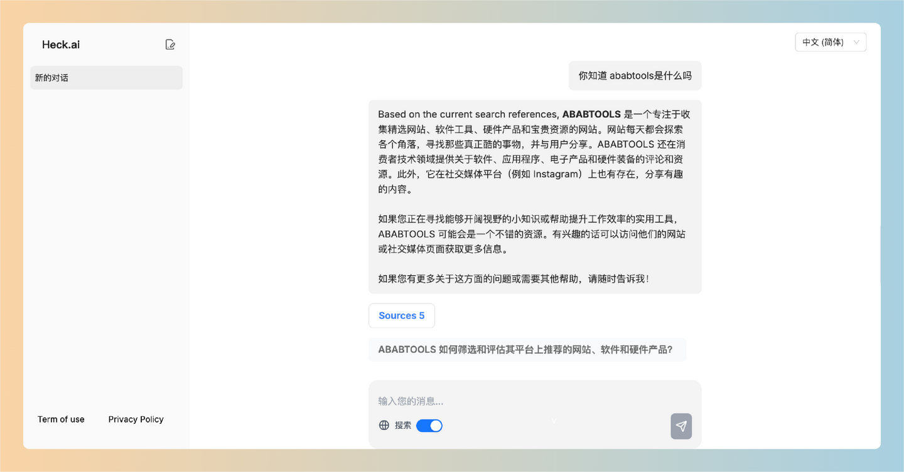Click the globe search icon
904x472 pixels.
384,426
